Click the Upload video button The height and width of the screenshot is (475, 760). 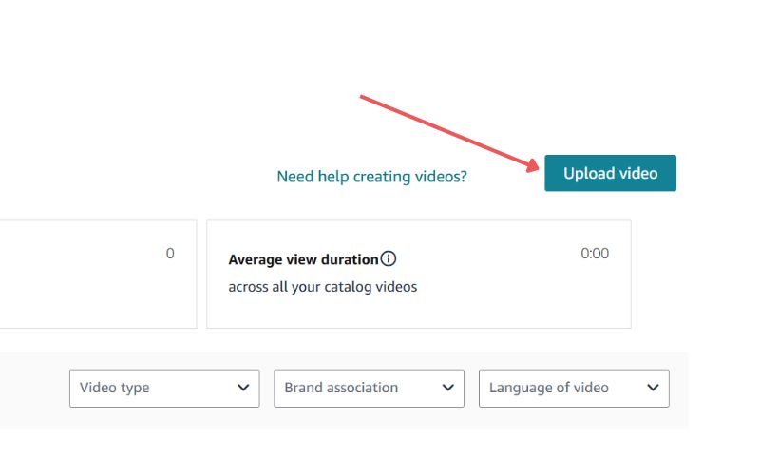tap(610, 173)
